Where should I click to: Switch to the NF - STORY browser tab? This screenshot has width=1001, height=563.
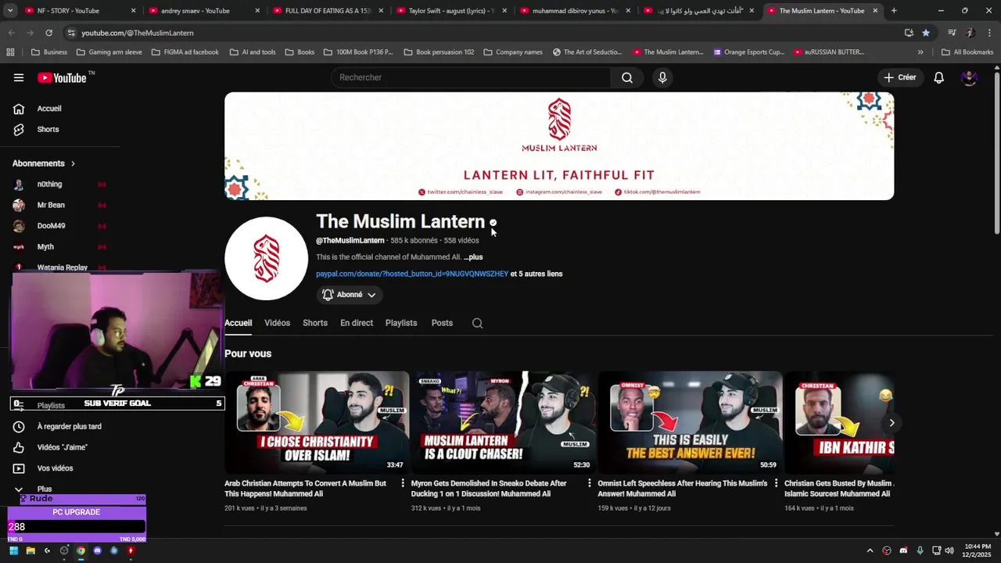[x=81, y=11]
